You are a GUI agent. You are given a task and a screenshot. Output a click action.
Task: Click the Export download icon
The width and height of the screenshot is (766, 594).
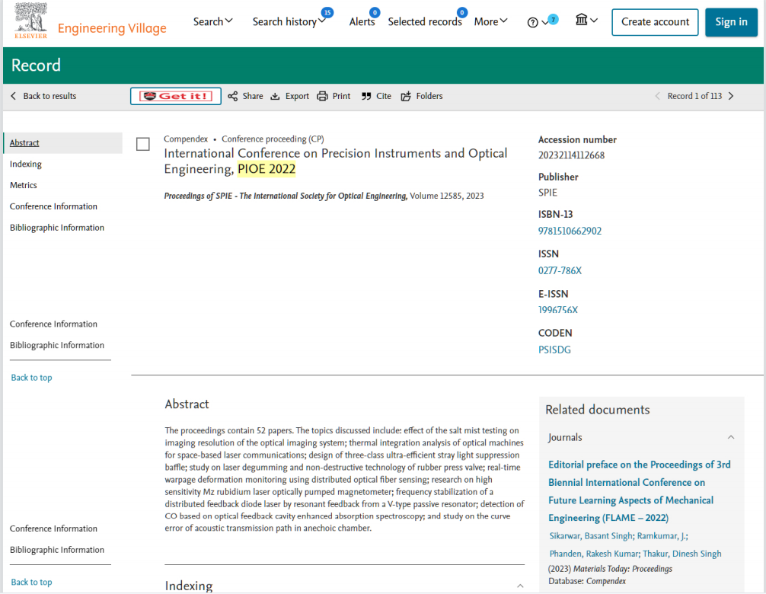point(275,96)
